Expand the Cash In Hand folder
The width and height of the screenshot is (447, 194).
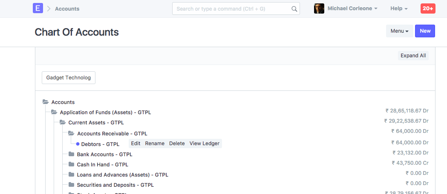[x=71, y=164]
